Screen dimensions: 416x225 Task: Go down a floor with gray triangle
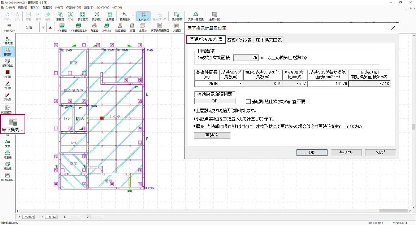click(43, 27)
